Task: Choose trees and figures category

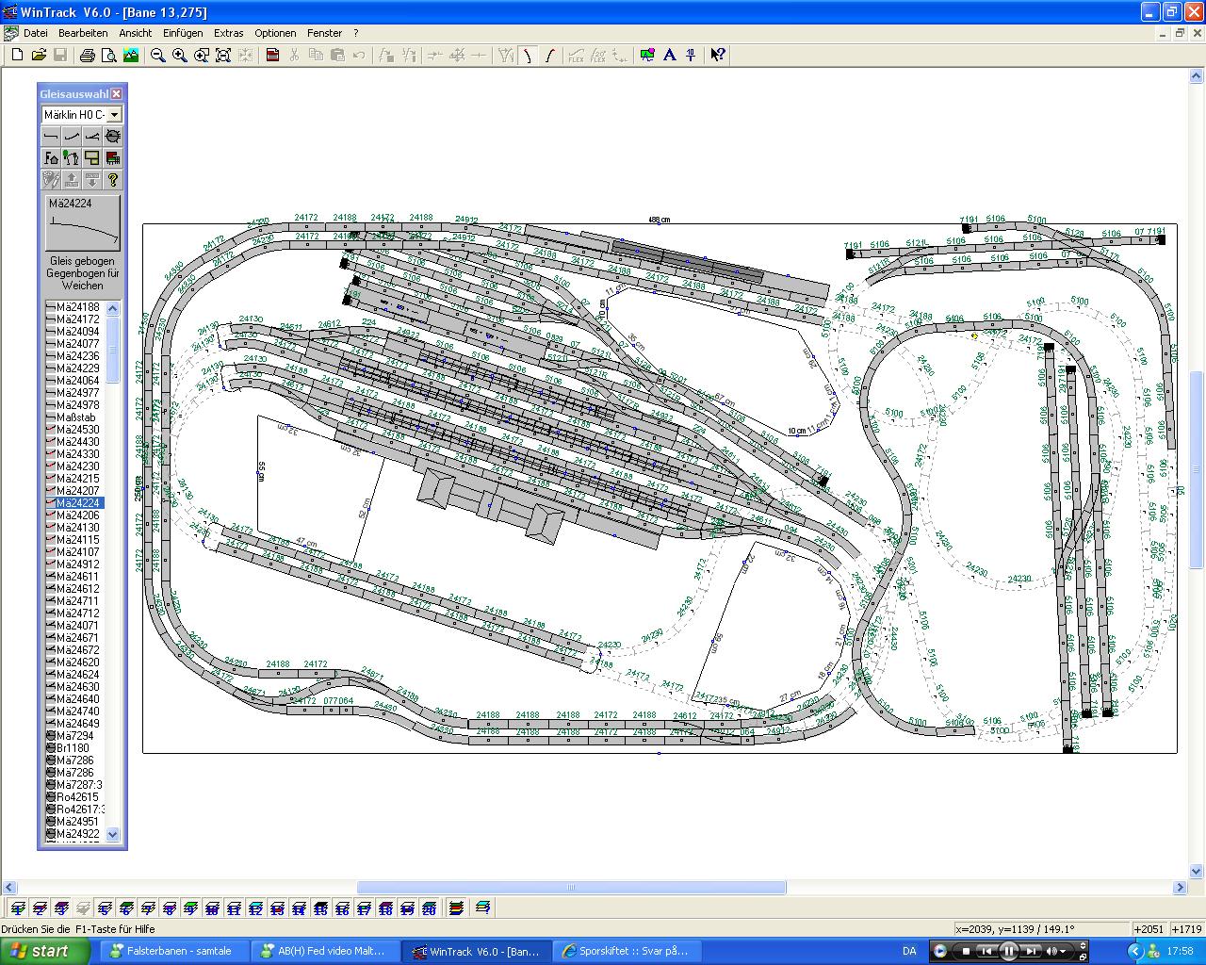Action: 72,157
